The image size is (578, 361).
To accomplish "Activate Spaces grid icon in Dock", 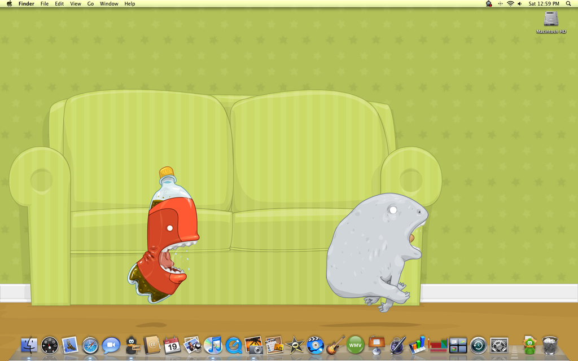I will click(458, 346).
